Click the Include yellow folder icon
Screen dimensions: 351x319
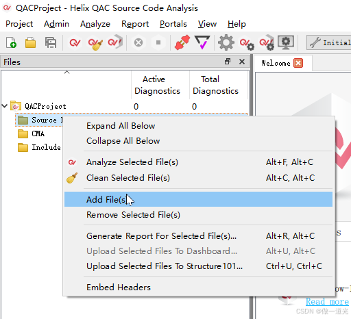point(23,148)
